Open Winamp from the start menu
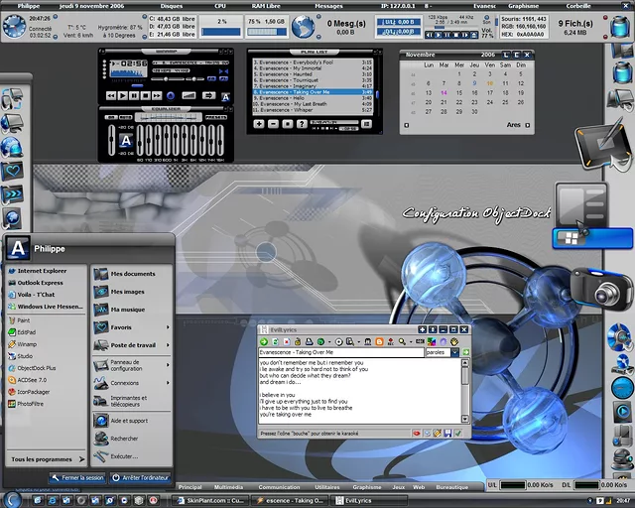Image resolution: width=635 pixels, height=508 pixels. (26, 343)
